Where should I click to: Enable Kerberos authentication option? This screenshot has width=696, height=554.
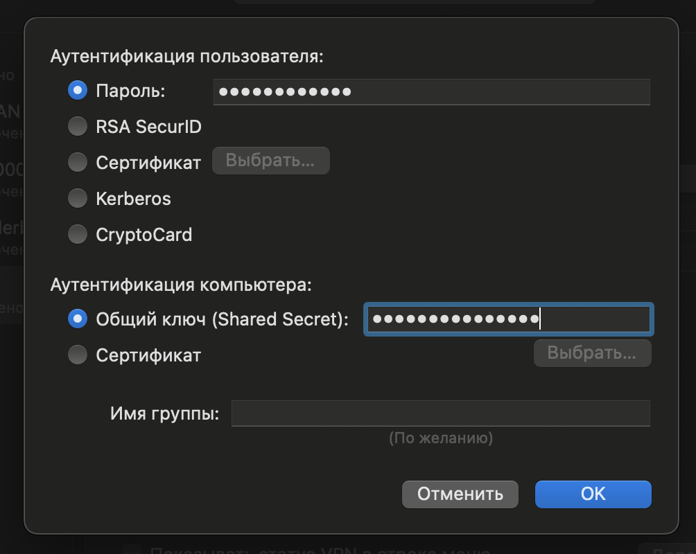coord(78,199)
